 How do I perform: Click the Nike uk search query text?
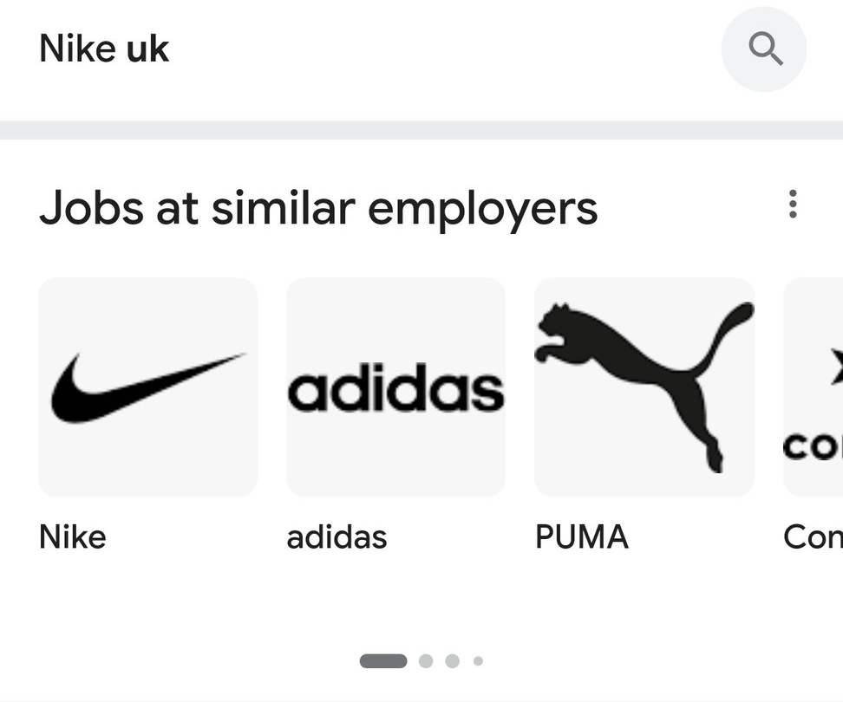click(103, 48)
